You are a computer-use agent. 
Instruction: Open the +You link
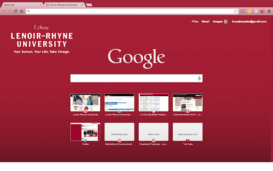pyautogui.click(x=195, y=21)
